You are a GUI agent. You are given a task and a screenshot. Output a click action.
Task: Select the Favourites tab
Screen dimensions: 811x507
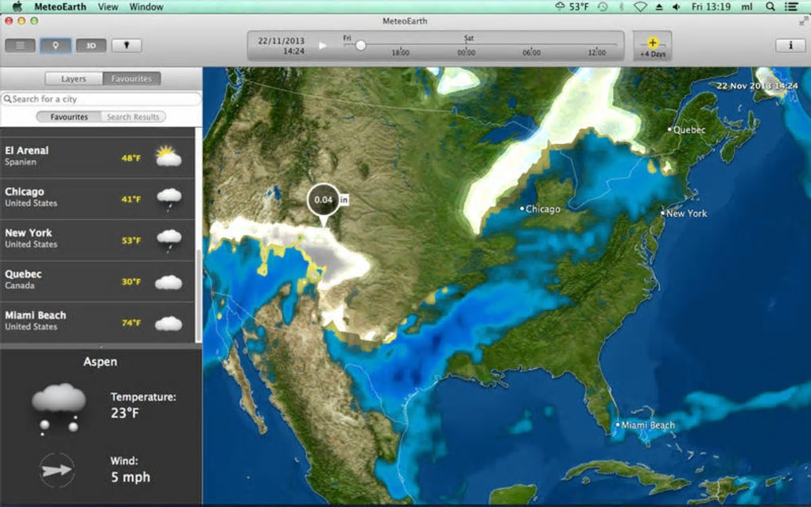[x=131, y=79]
